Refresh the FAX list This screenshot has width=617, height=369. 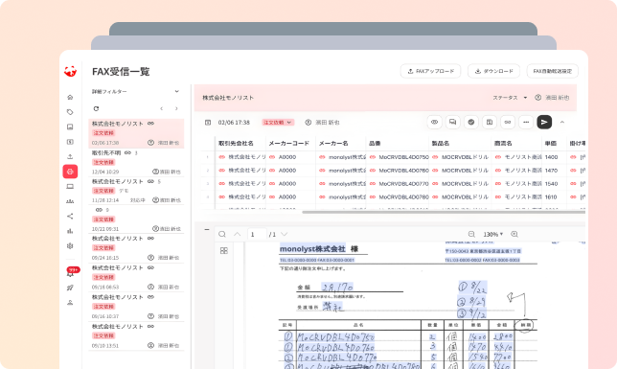96,108
